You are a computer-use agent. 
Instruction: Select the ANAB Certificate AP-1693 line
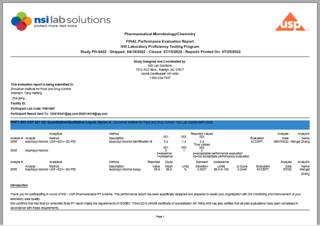(160, 74)
